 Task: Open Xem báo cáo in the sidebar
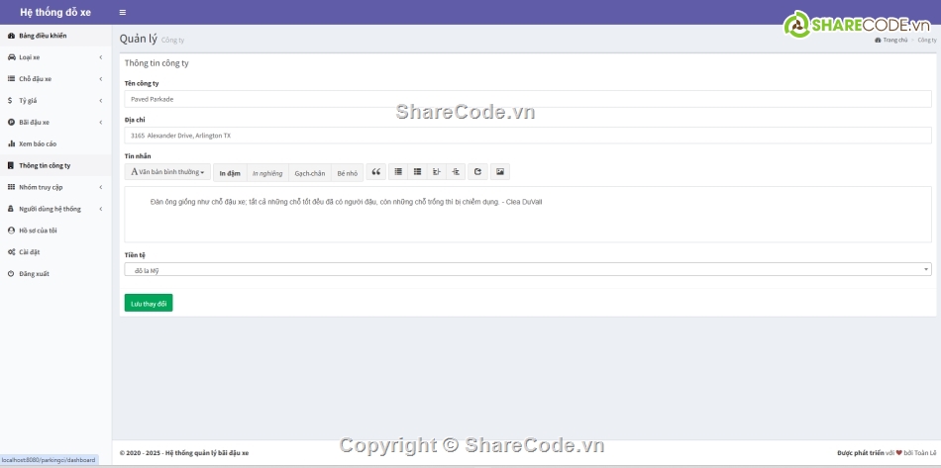tap(55, 143)
